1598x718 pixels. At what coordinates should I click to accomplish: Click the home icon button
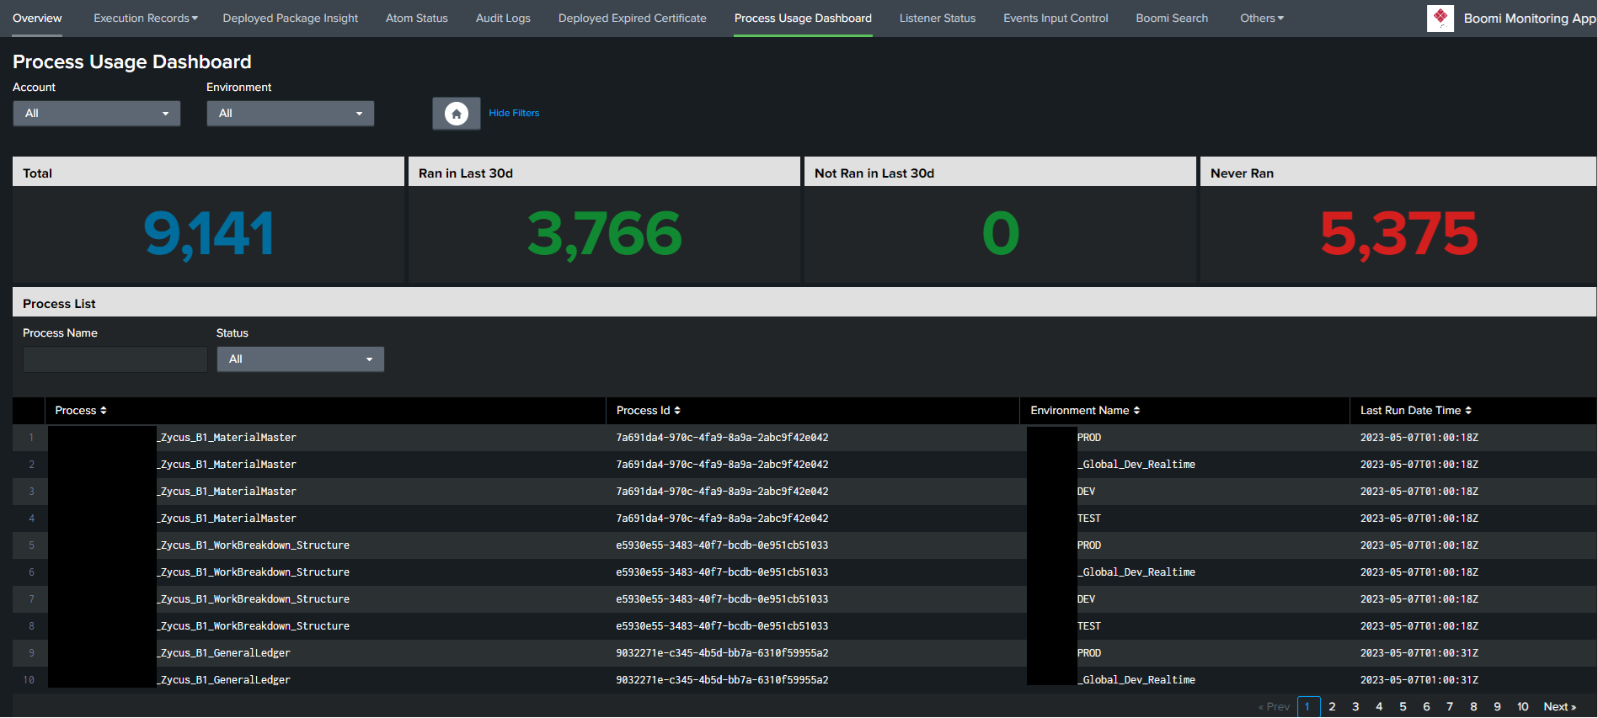tap(457, 114)
